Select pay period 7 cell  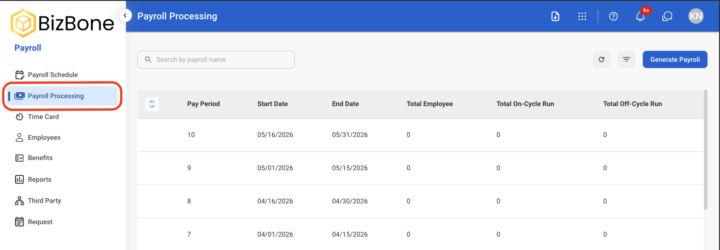(189, 234)
